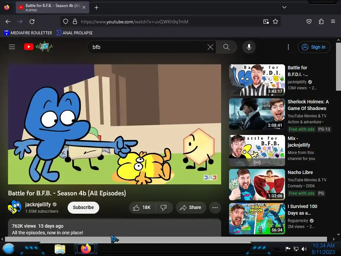
Task: Go to YouTube home via logo
Action: point(38,47)
